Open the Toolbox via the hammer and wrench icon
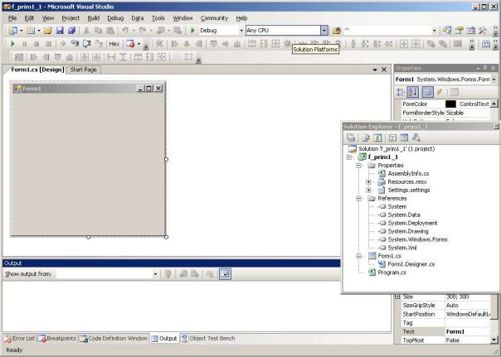 [483, 31]
